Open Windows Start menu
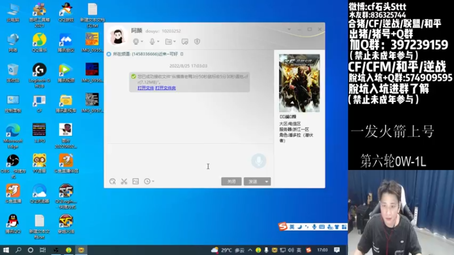Image resolution: width=454 pixels, height=255 pixels. [6, 250]
